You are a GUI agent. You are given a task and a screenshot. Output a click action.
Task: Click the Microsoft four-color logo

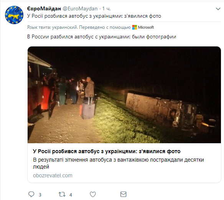[x=134, y=27]
